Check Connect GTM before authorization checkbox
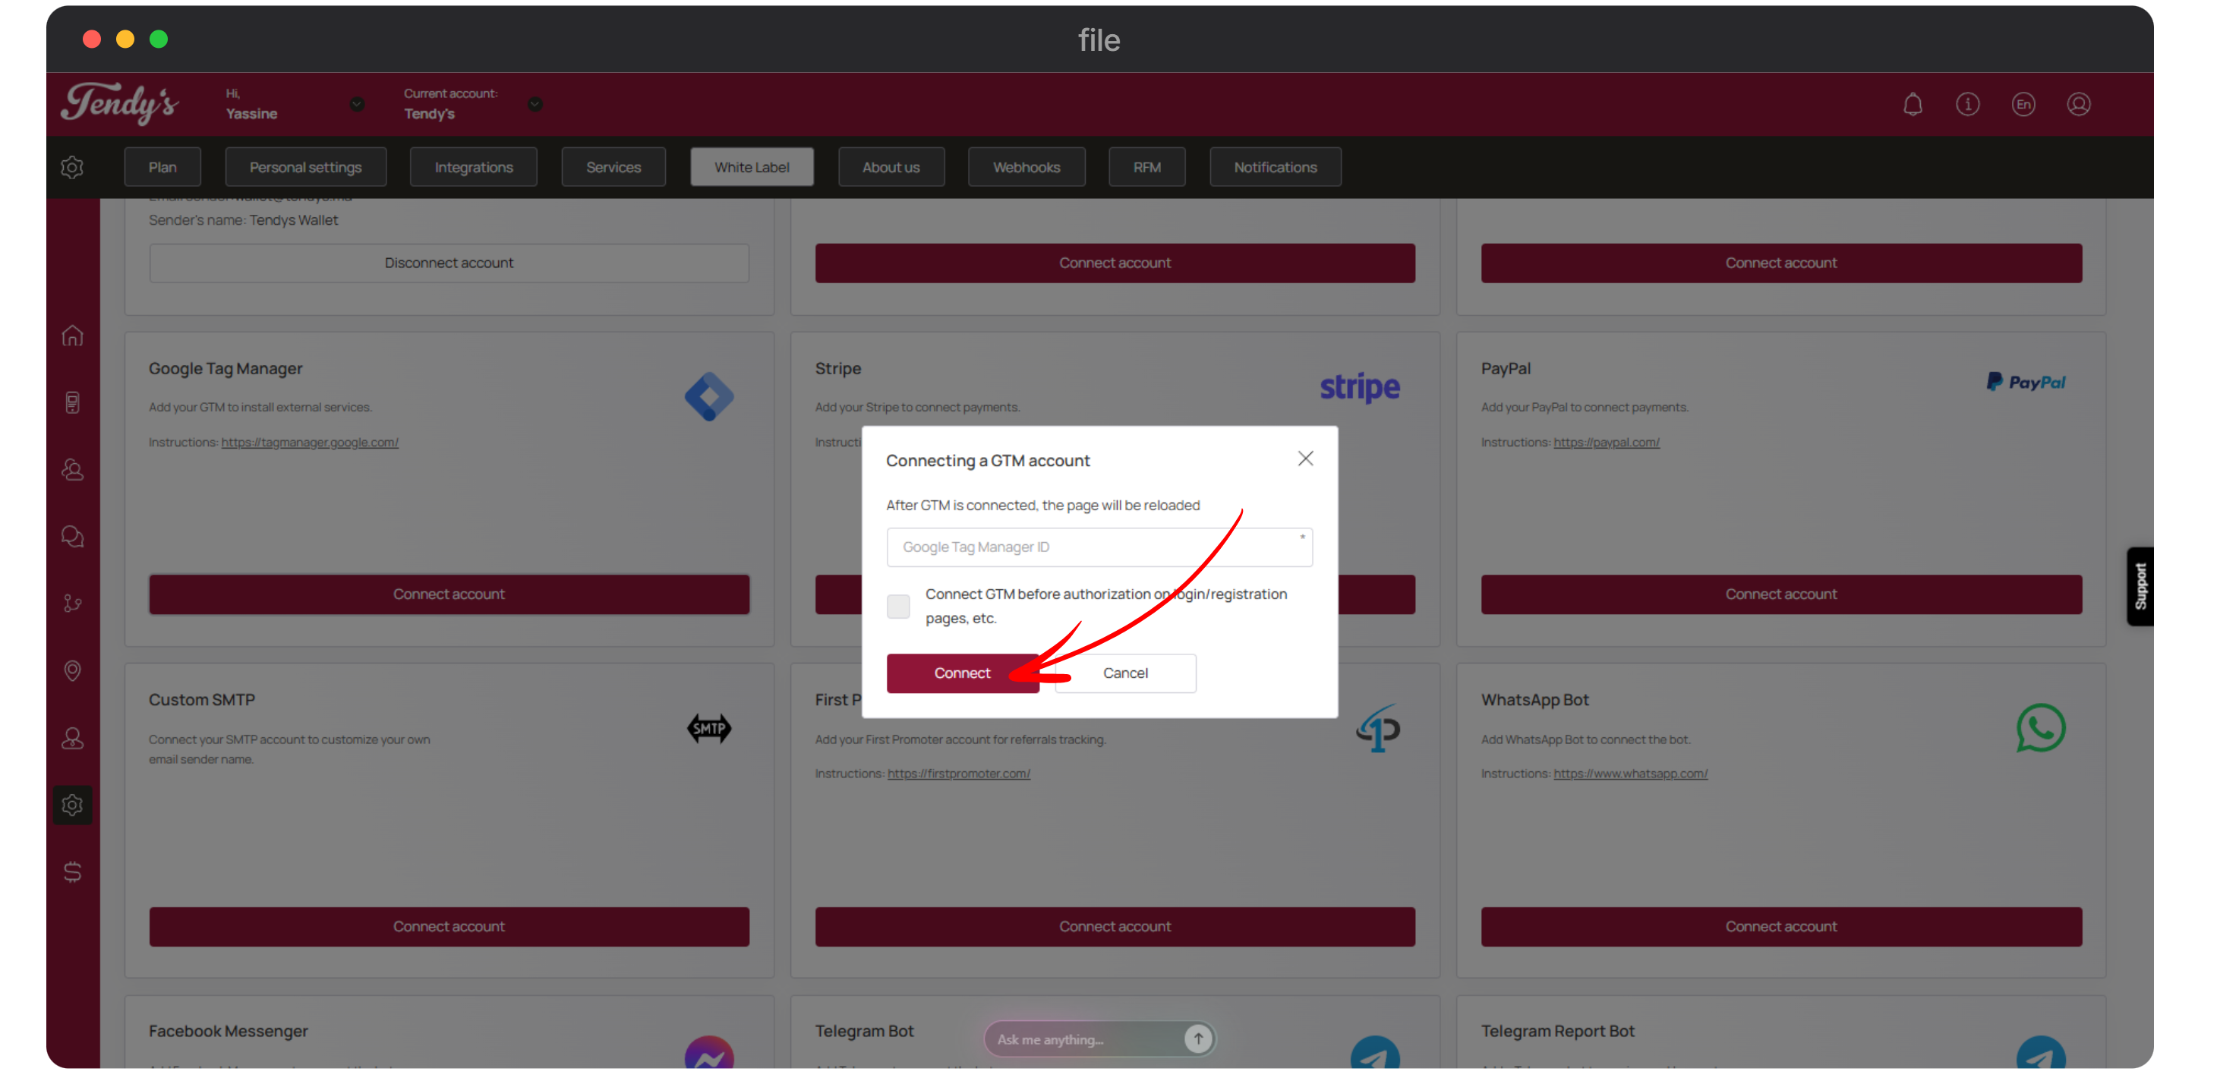The height and width of the screenshot is (1078, 2217). 897,607
